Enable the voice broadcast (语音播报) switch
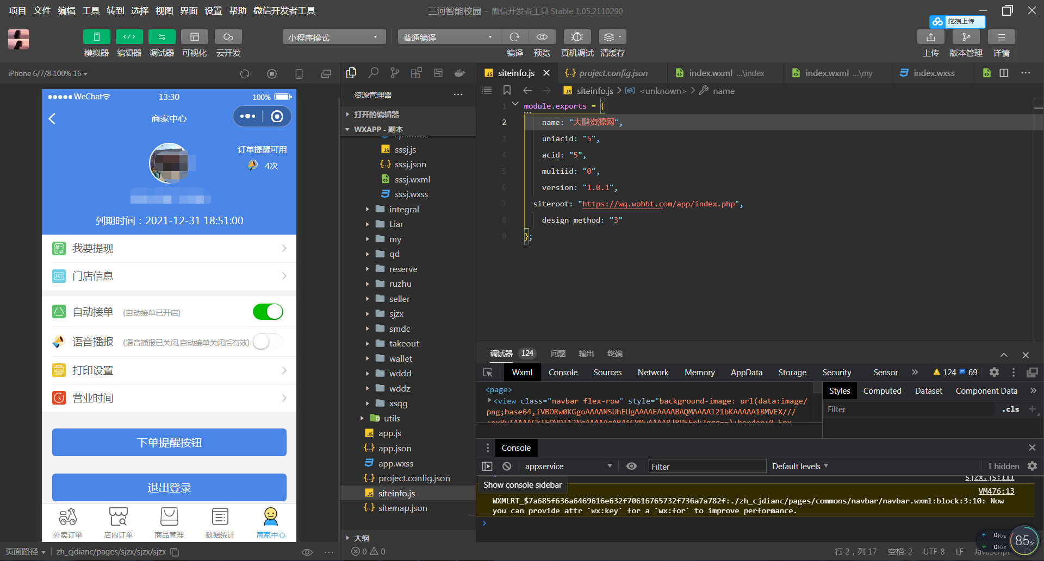This screenshot has width=1044, height=561. coord(268,342)
